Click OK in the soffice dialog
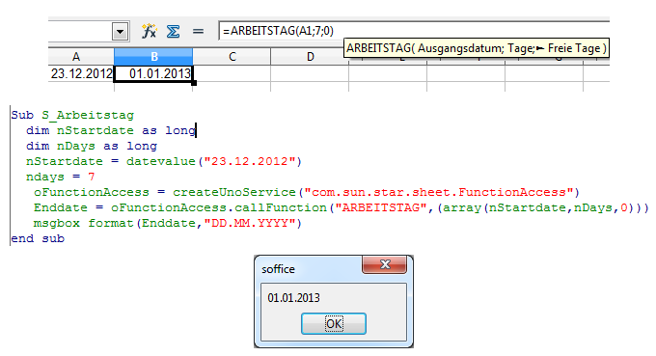 [334, 324]
